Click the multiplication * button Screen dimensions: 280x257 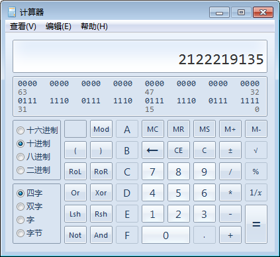click(x=230, y=193)
